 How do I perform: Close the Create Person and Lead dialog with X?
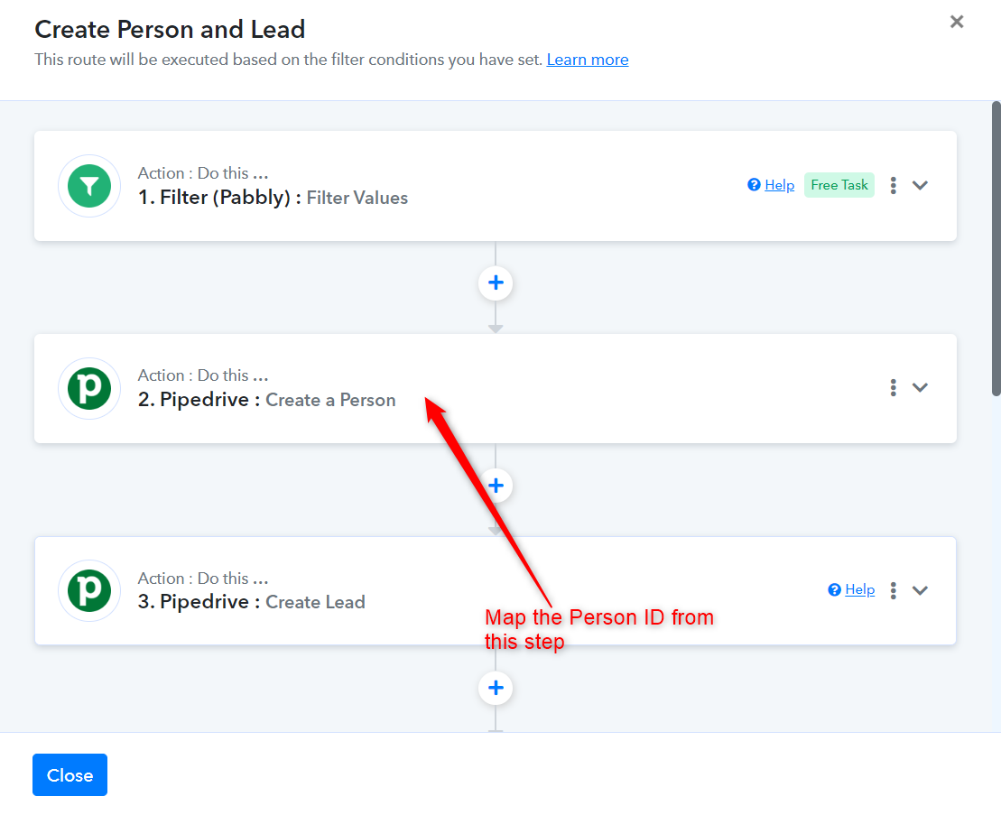(956, 22)
